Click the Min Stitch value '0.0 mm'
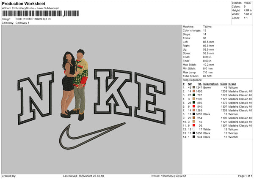The image size is (254, 179). pos(208,68)
